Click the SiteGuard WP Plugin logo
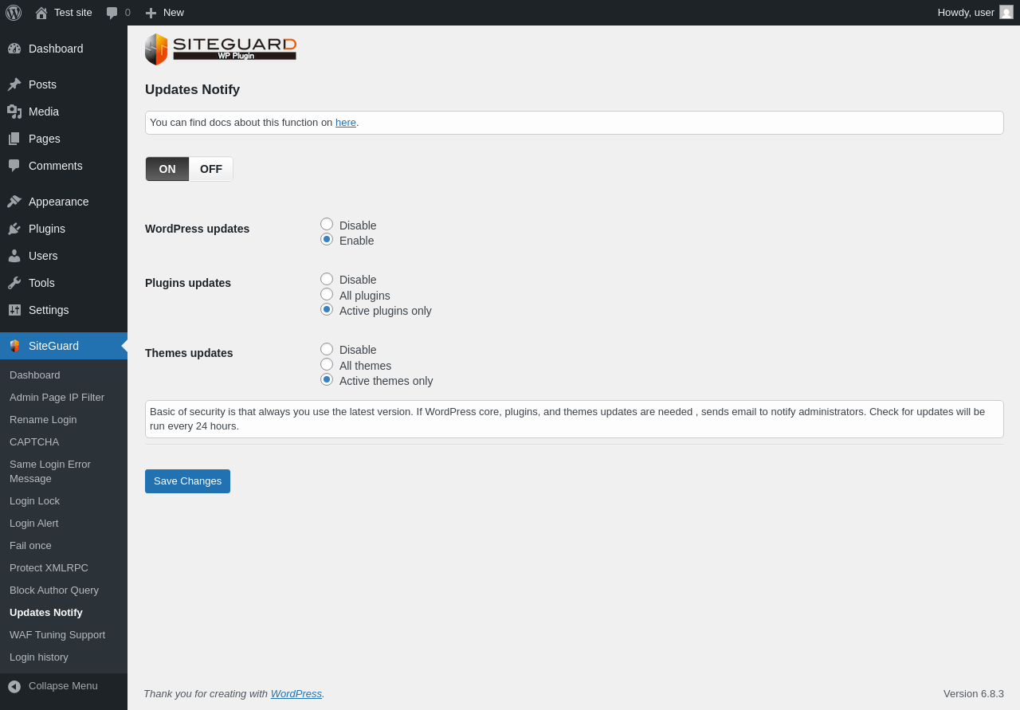This screenshot has width=1020, height=710. click(221, 49)
